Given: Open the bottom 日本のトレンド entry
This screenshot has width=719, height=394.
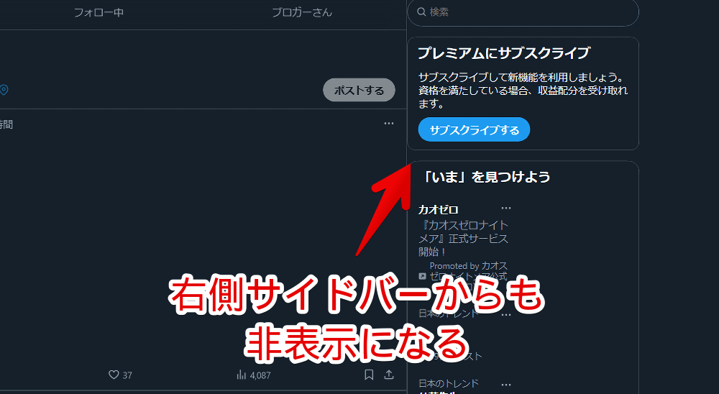Looking at the screenshot, I should pos(449,383).
